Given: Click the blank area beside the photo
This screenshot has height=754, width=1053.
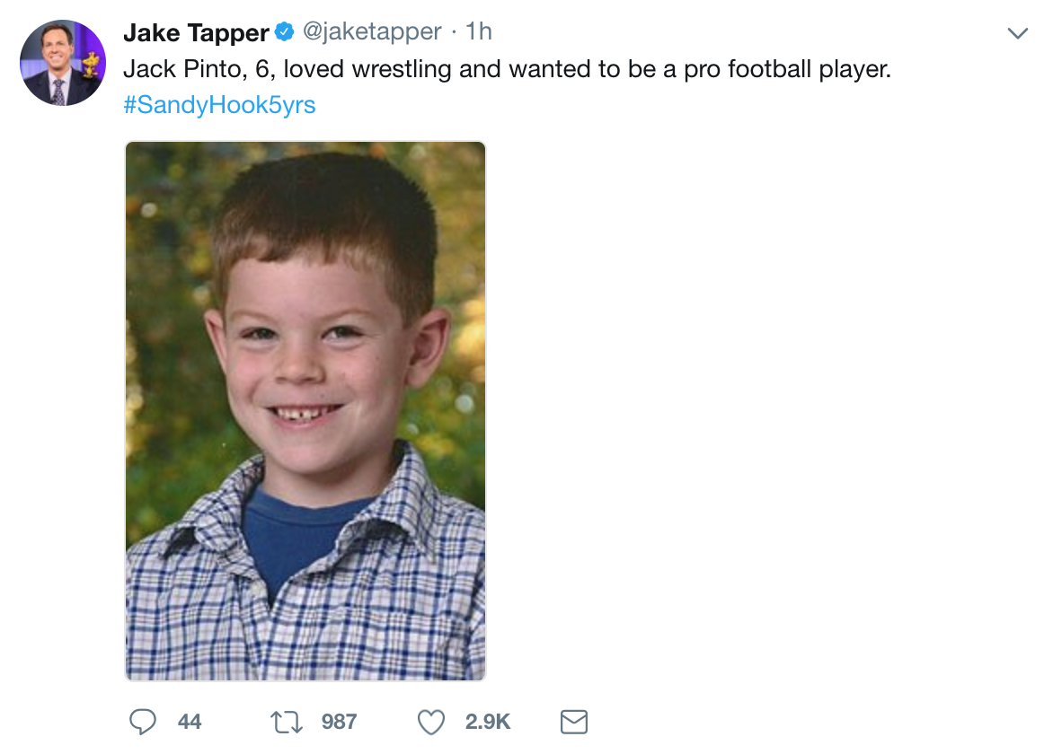Looking at the screenshot, I should pos(764,404).
